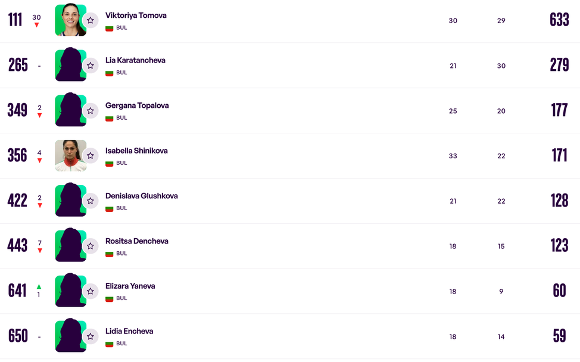Select Isabella Shinikova name link
This screenshot has height=362, width=580.
pyautogui.click(x=136, y=151)
